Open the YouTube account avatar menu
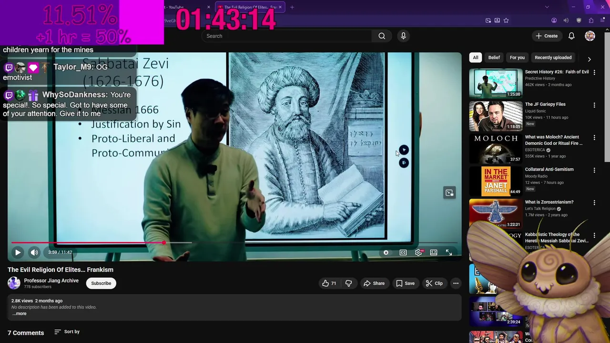Screen dimensions: 610x343 pyautogui.click(x=590, y=36)
